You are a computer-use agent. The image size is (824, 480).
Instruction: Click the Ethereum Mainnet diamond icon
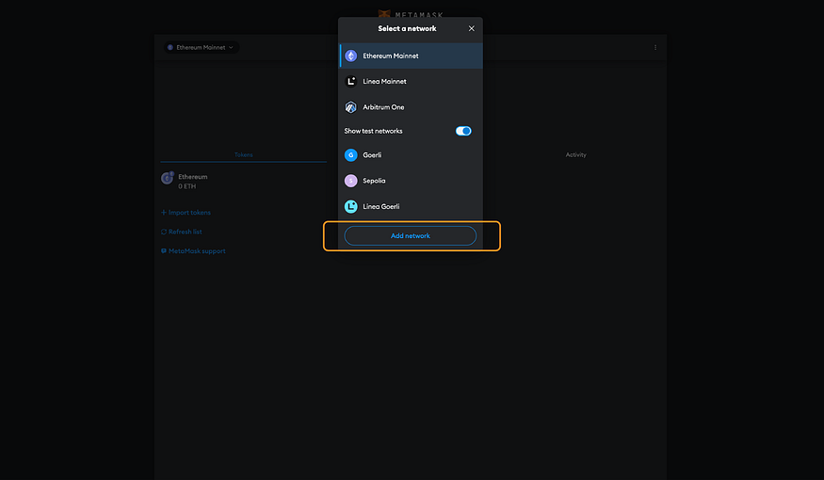pyautogui.click(x=350, y=56)
